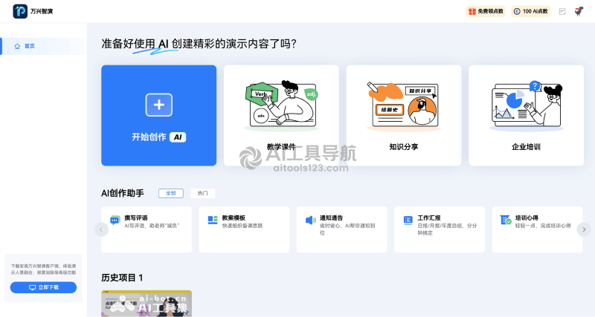Click the coin icon in AI点数
Screen dimensions: 595x317
pyautogui.click(x=517, y=11)
